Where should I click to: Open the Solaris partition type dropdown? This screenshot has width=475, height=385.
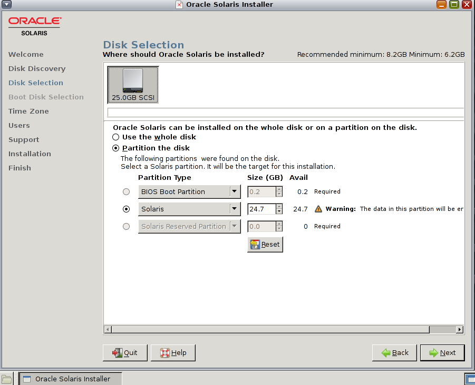(x=189, y=209)
